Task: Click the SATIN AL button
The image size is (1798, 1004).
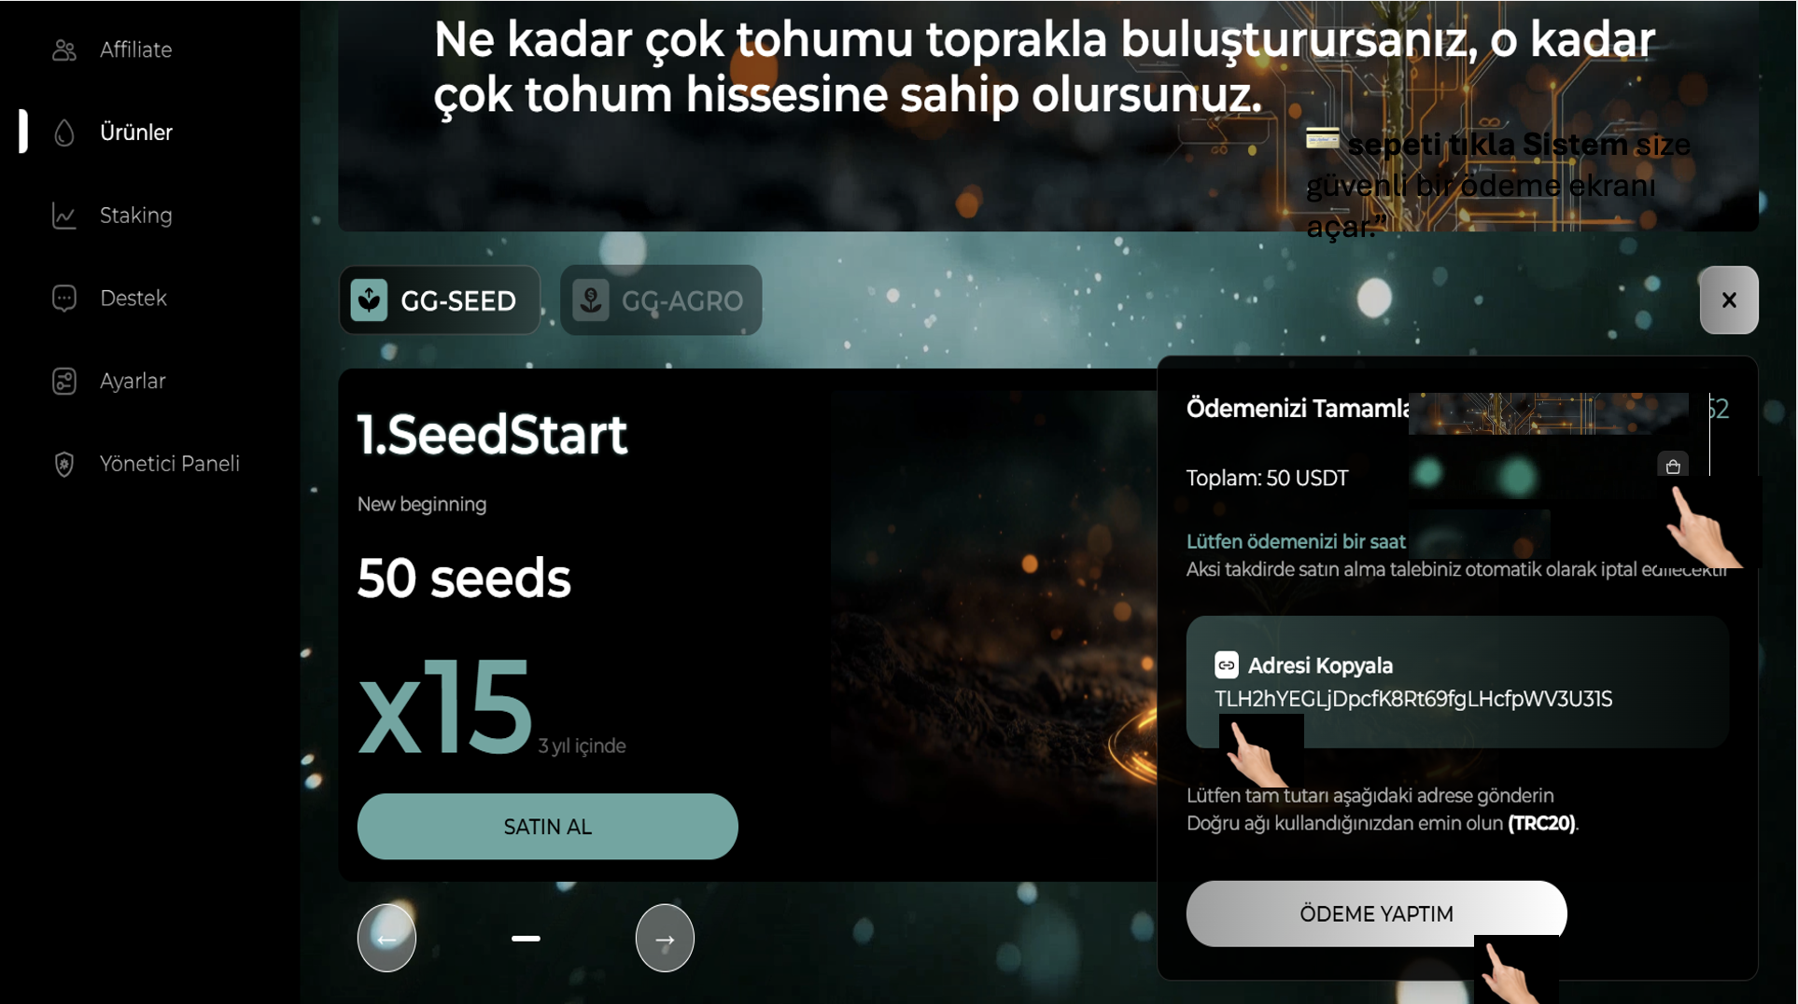Action: click(547, 827)
